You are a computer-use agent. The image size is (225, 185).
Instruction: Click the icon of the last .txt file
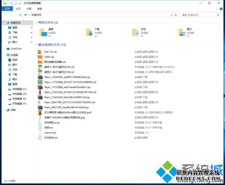click(x=40, y=138)
